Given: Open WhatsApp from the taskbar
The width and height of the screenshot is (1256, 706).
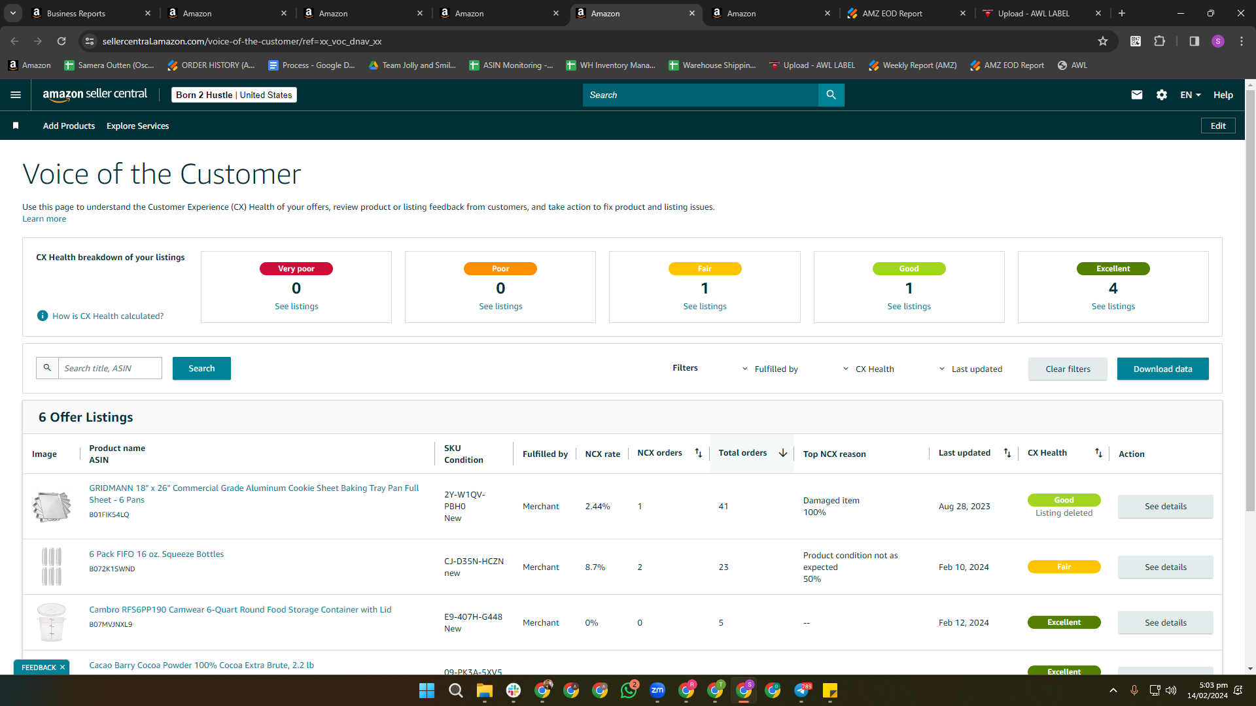Looking at the screenshot, I should pyautogui.click(x=629, y=690).
